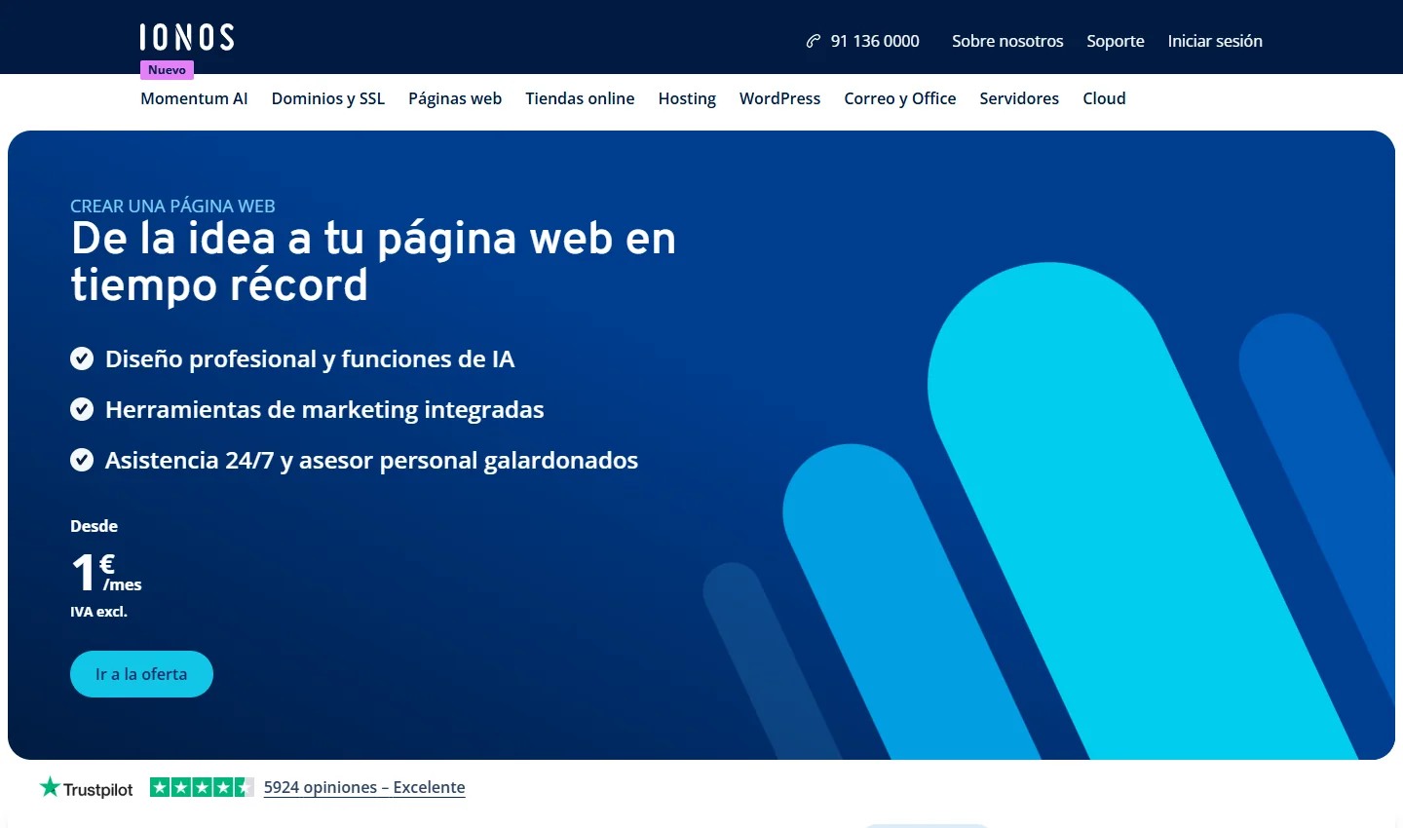Open Iniciar sesión login
1403x828 pixels.
pos(1215,41)
